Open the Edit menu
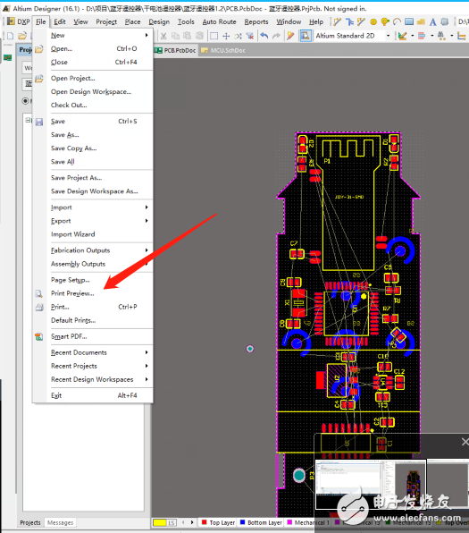The height and width of the screenshot is (533, 469). pyautogui.click(x=60, y=21)
